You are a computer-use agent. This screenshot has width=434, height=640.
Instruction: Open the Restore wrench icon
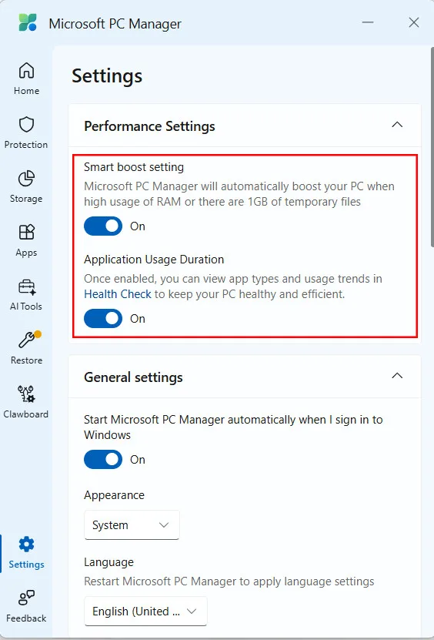tap(28, 340)
